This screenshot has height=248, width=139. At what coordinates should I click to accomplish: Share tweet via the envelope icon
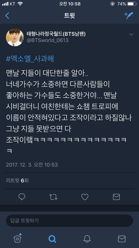[x=116, y=197]
